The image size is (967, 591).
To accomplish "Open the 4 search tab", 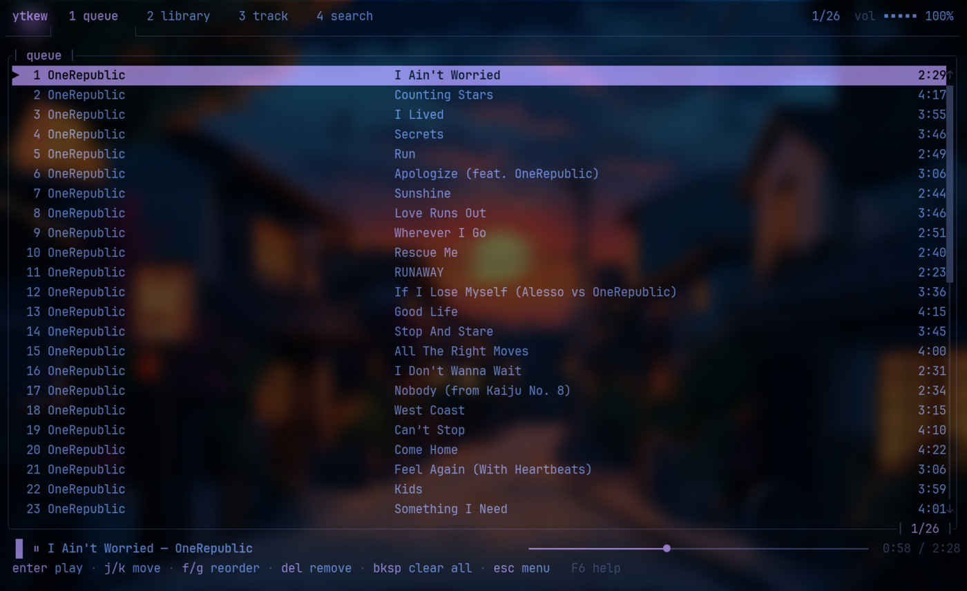I will (345, 16).
